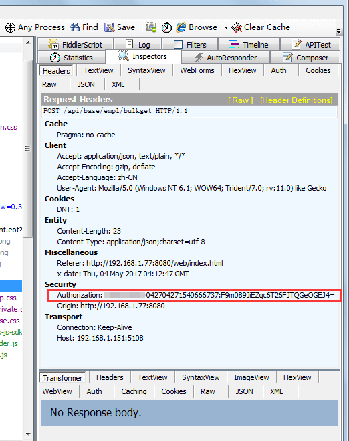Screen dimensions: 349x441
Task: Select the Accept header row
Action: 121,156
